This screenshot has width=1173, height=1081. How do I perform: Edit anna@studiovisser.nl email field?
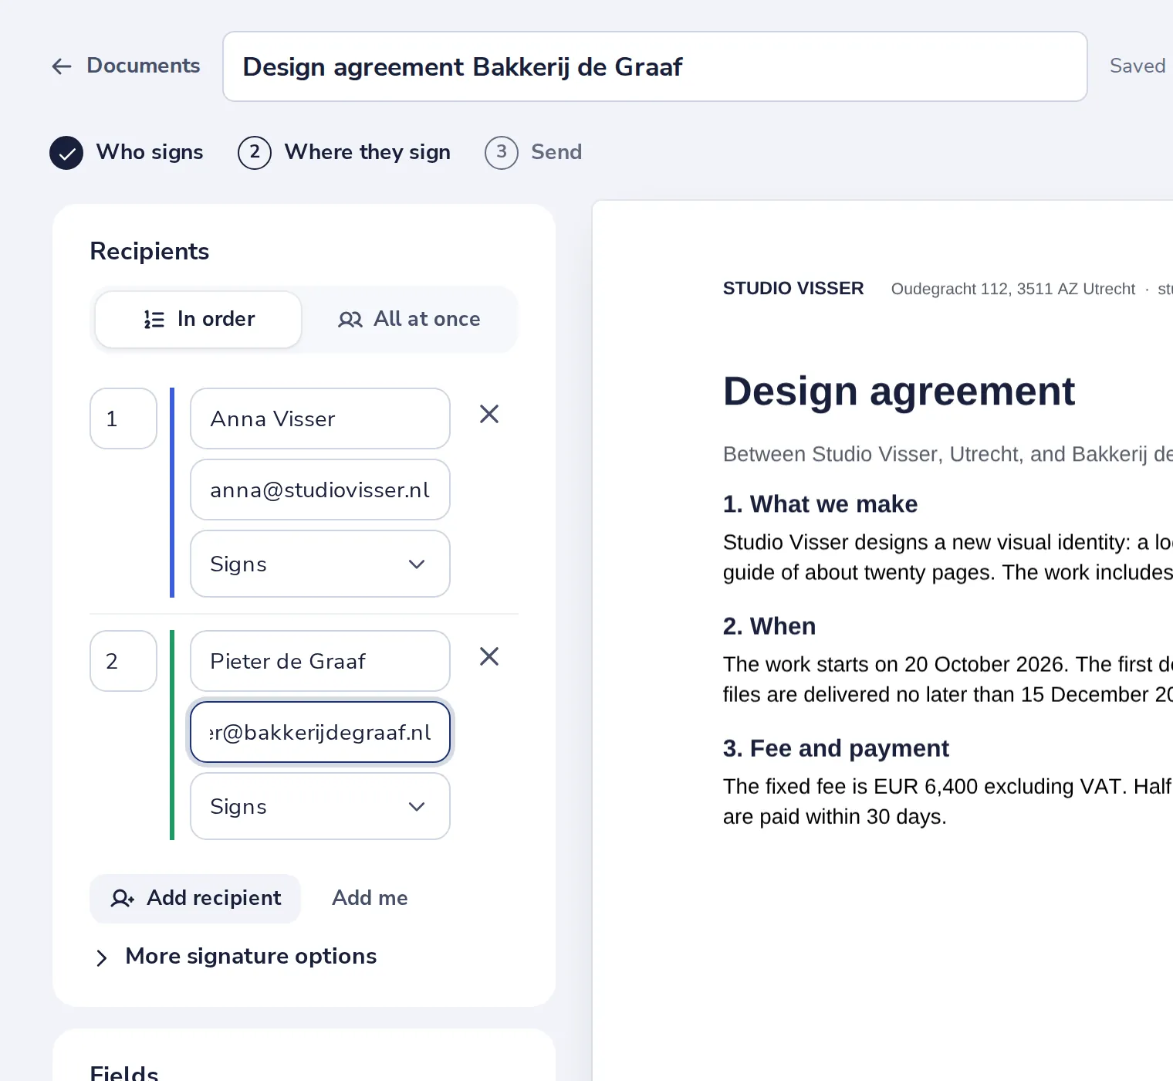coord(320,490)
